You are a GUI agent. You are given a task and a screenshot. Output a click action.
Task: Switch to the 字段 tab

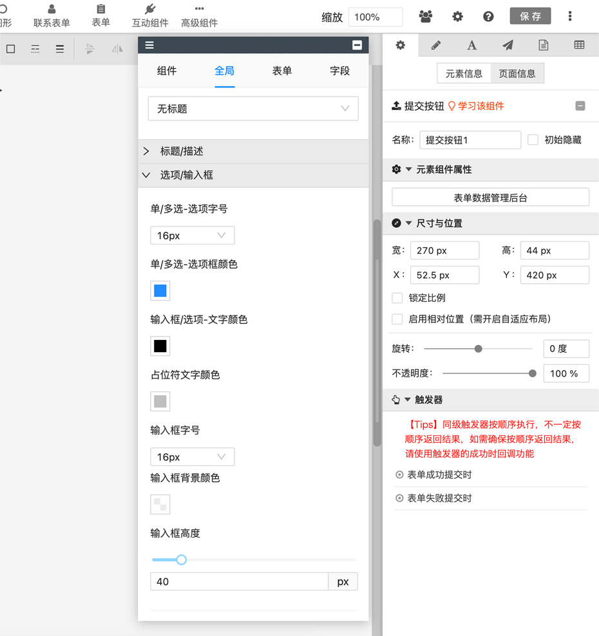point(339,71)
